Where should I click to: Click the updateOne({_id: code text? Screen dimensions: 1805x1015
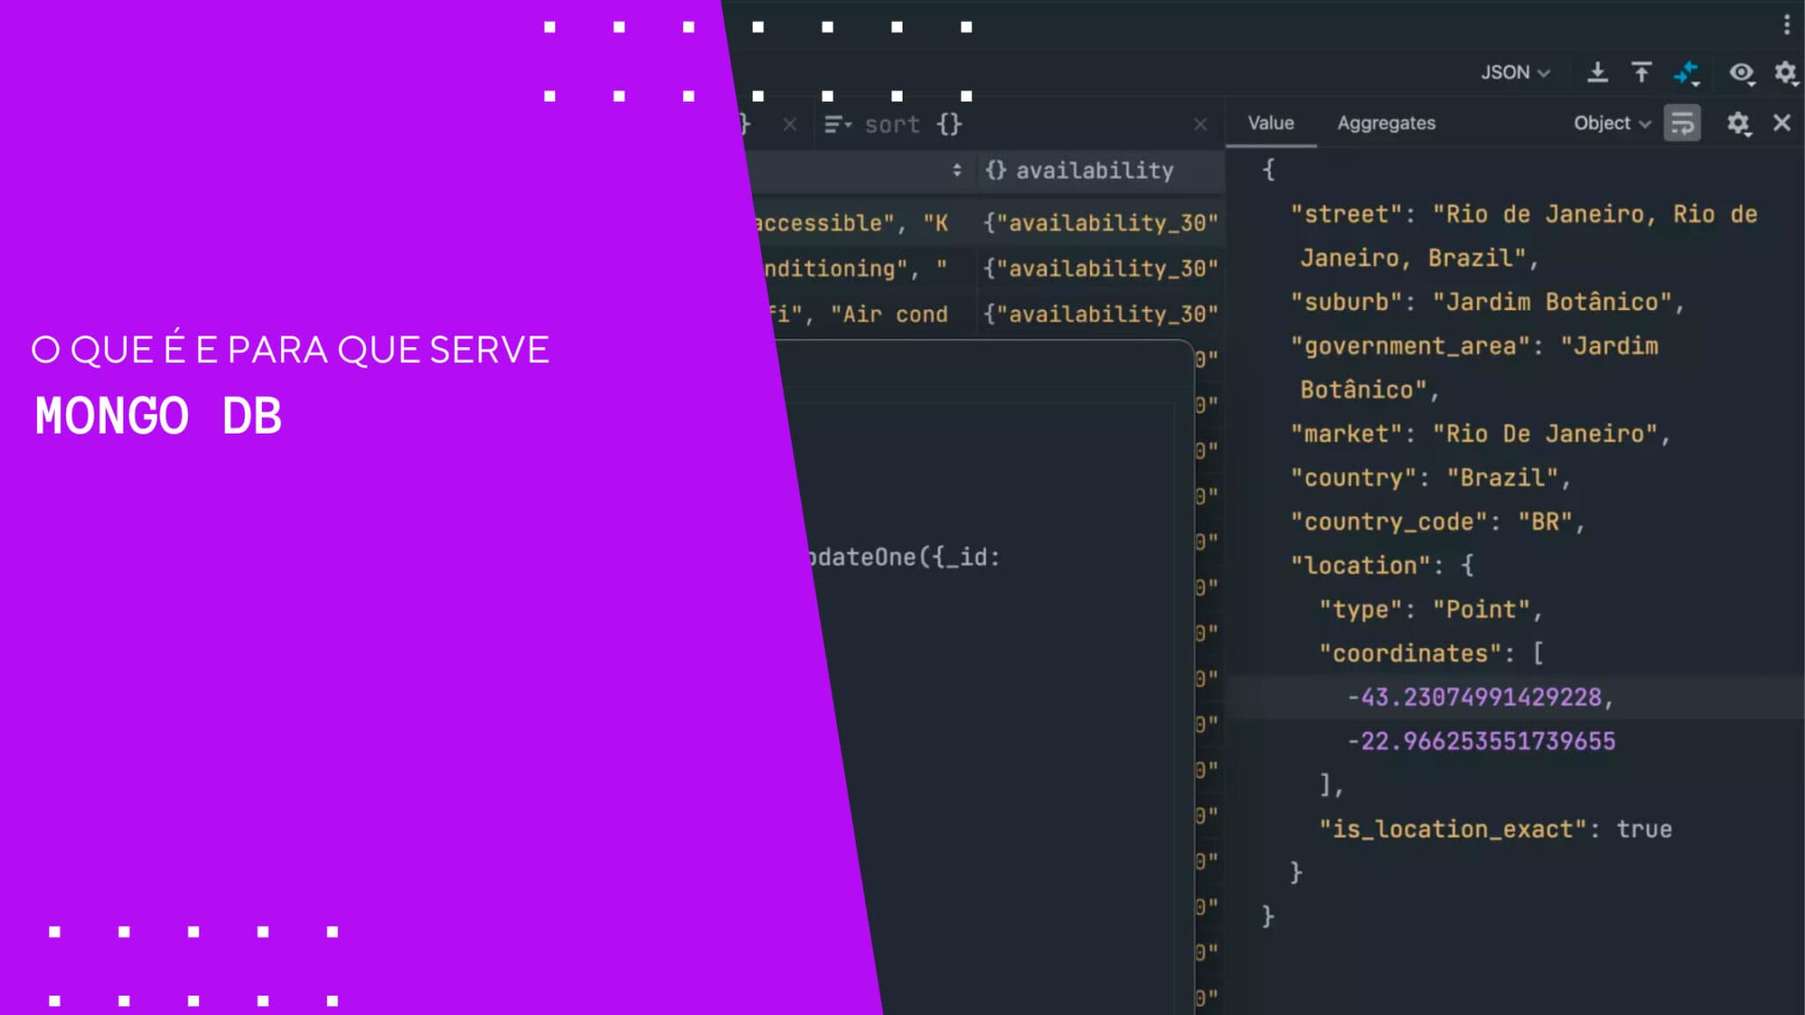tap(904, 558)
